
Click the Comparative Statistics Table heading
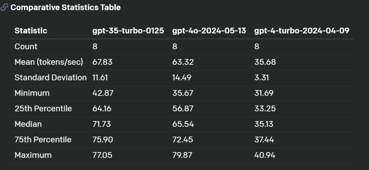[x=65, y=8]
